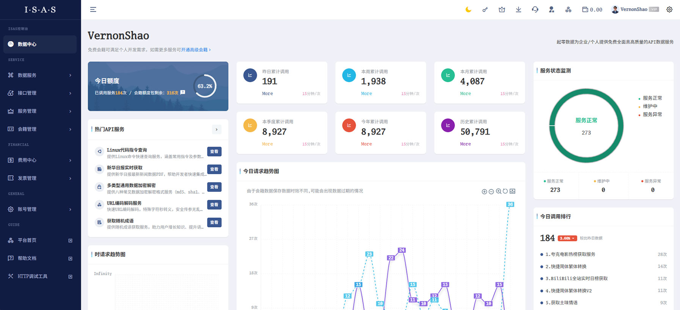
Task: Click the Linux代码指令查询 service icon
Action: 99,152
